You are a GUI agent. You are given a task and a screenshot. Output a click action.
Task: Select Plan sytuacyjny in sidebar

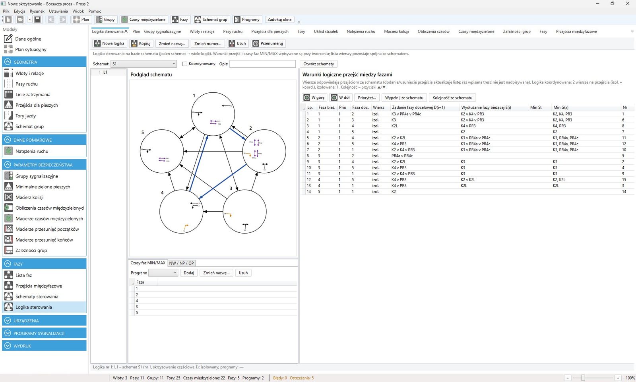[x=31, y=49]
